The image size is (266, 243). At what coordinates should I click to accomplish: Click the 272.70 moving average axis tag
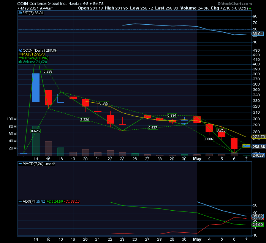click(x=258, y=137)
